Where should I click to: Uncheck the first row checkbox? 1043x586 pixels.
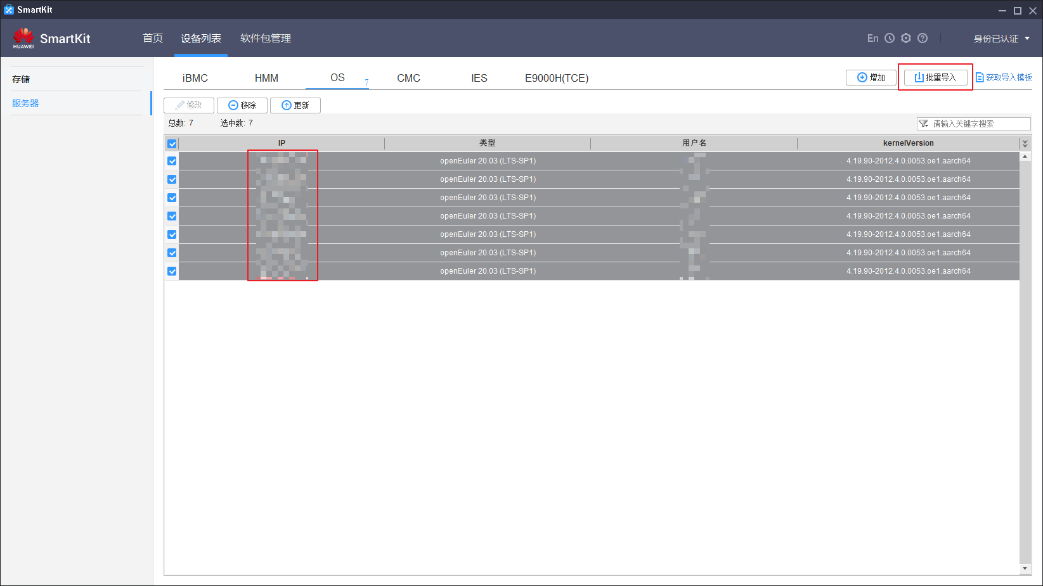[x=172, y=161]
